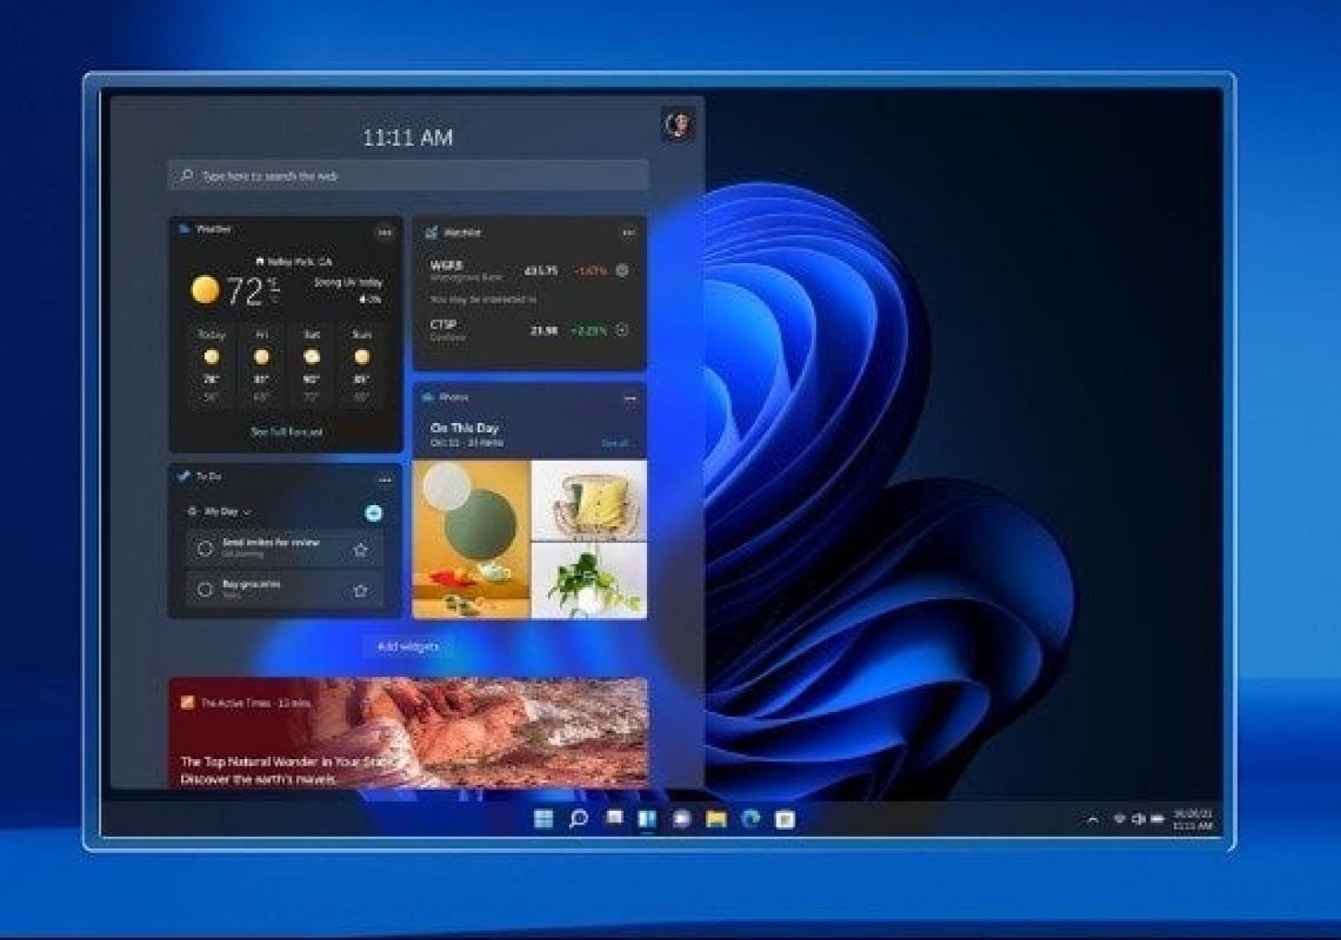This screenshot has width=1341, height=940.
Task: Click the Add widgets button
Action: pos(408,647)
